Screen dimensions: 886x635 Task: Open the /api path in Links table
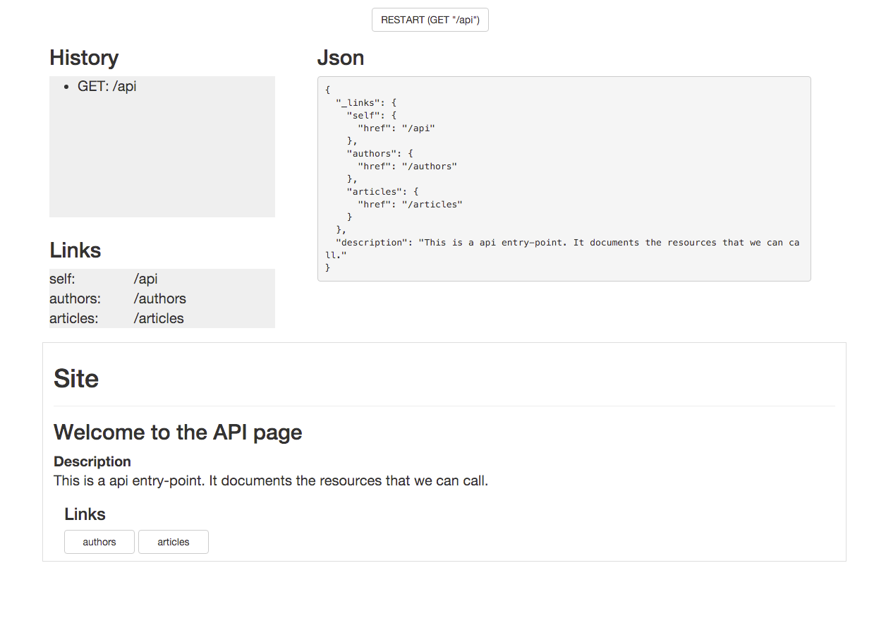(x=145, y=279)
